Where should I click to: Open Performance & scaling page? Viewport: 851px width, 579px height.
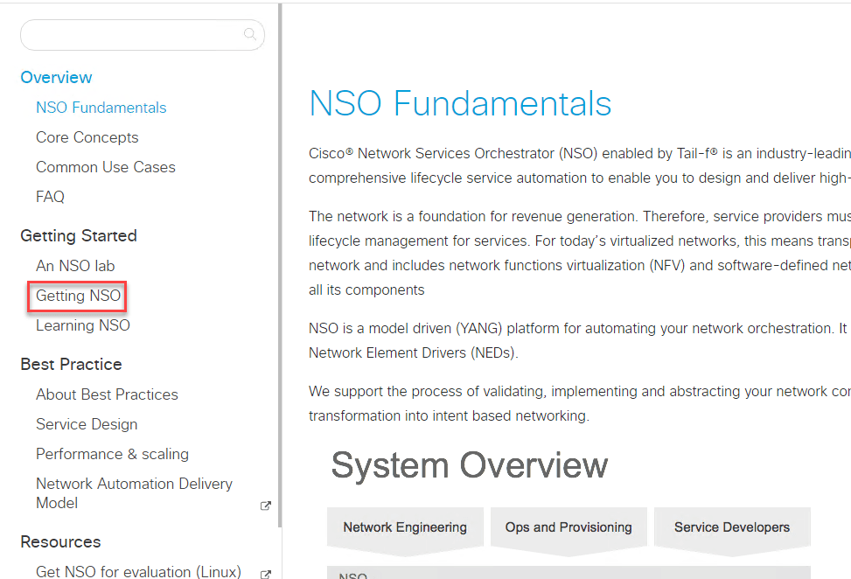[112, 454]
